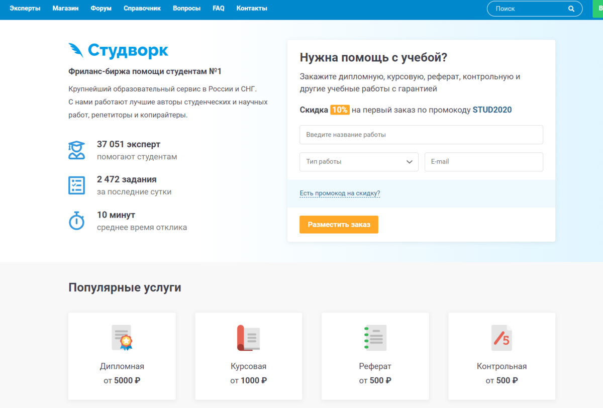
Task: Open the Справочник menu item
Action: [142, 9]
